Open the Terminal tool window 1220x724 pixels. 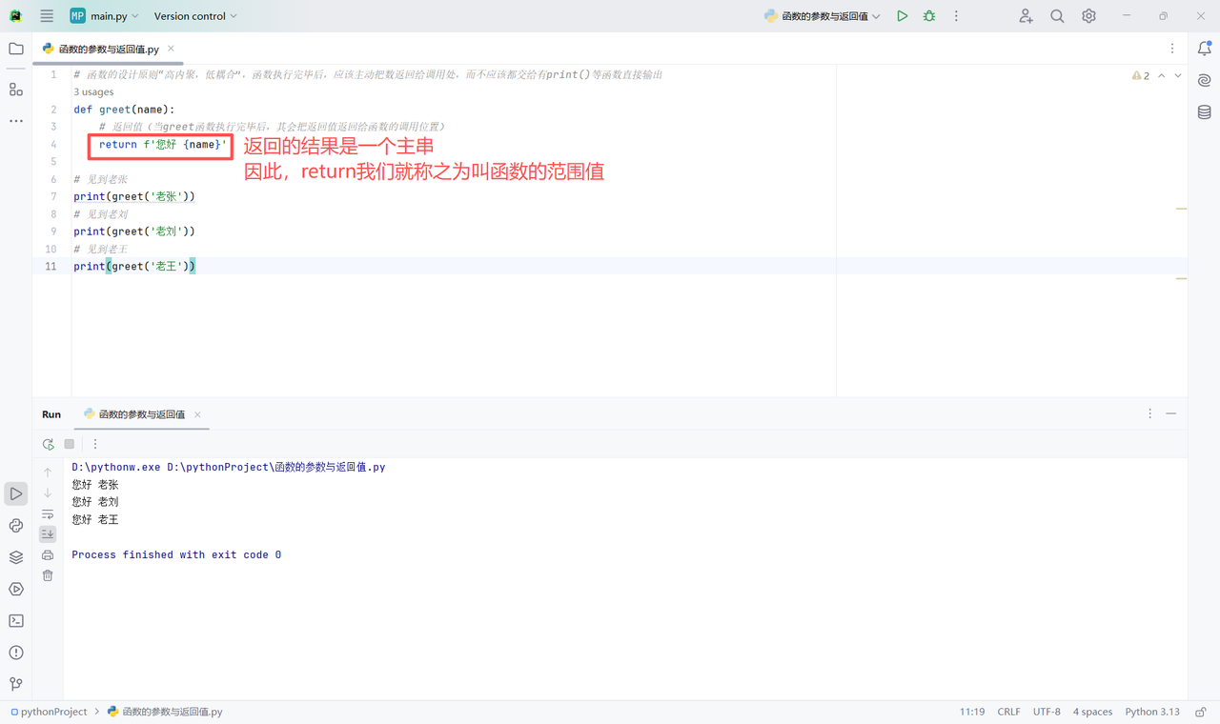tap(15, 620)
